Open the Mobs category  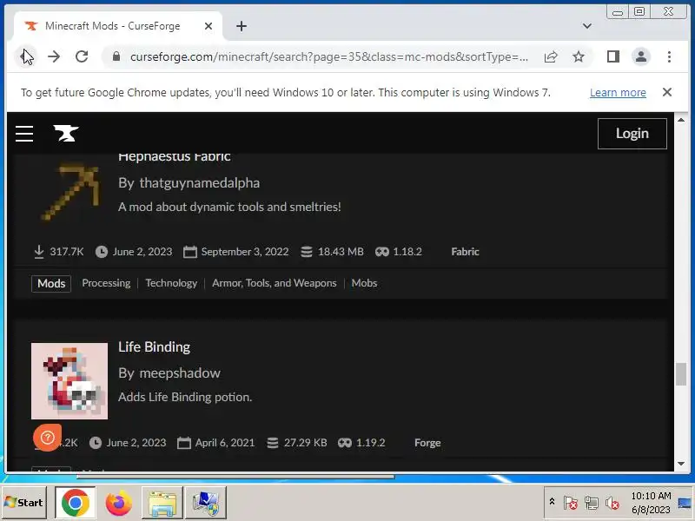pyautogui.click(x=364, y=283)
